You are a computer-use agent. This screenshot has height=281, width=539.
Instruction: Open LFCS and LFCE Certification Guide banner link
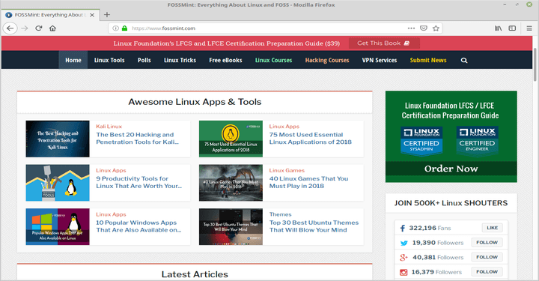(x=227, y=43)
